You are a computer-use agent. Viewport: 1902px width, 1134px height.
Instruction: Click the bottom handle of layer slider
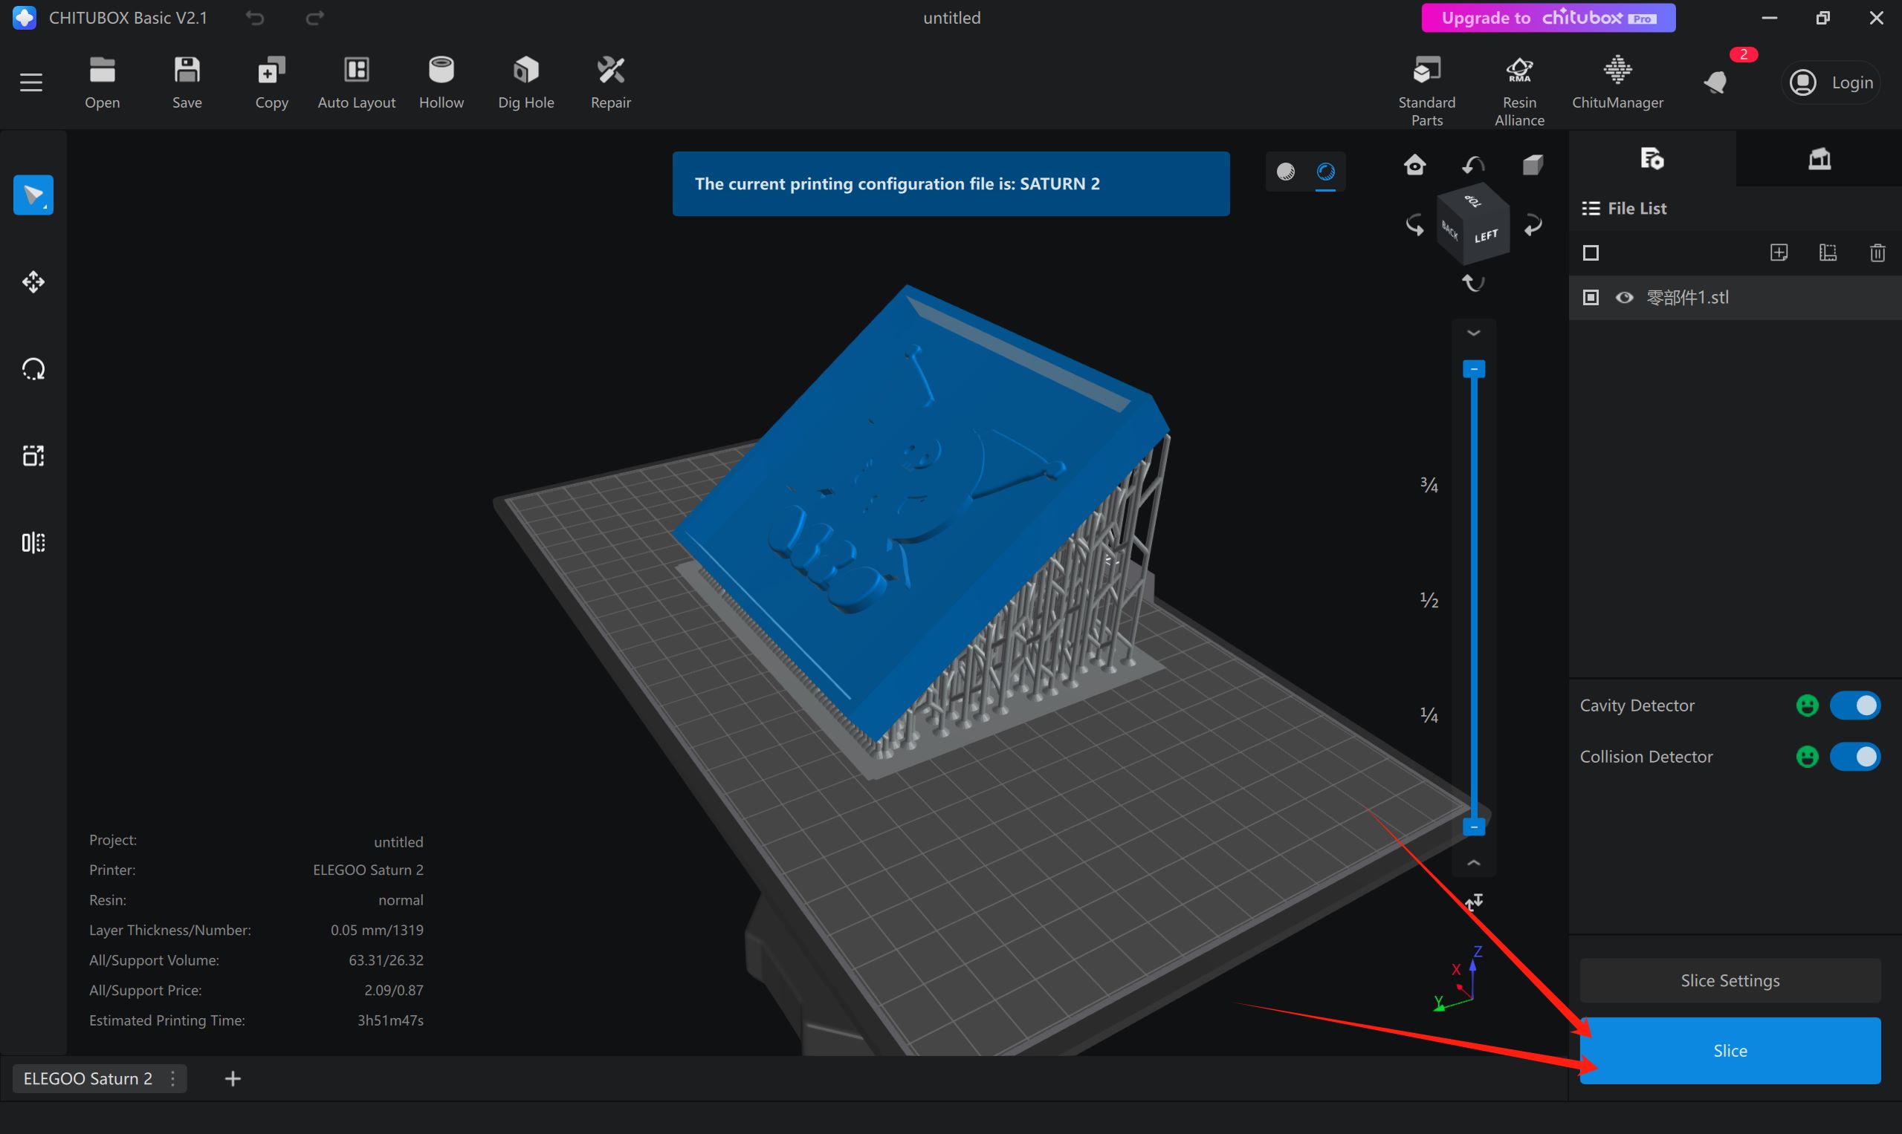(1474, 827)
